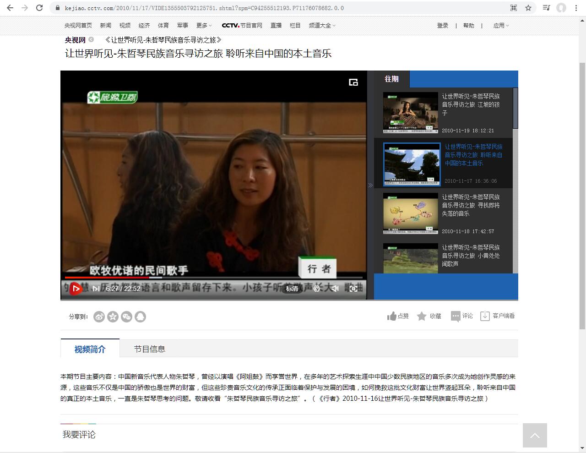Image resolution: width=586 pixels, height=453 pixels.
Task: Mute the video player volume
Action: pyautogui.click(x=335, y=289)
